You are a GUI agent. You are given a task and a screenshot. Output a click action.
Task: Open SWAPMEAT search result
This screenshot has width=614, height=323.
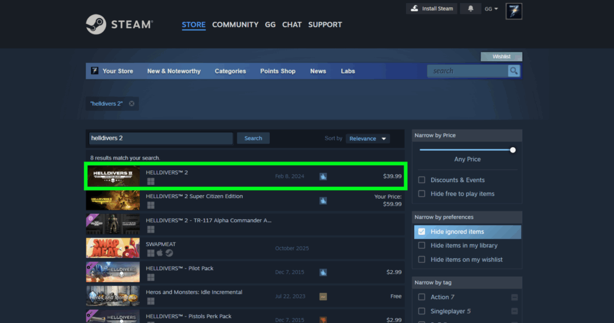tap(245, 248)
